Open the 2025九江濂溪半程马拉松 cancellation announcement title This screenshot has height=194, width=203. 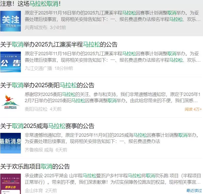point(59,44)
